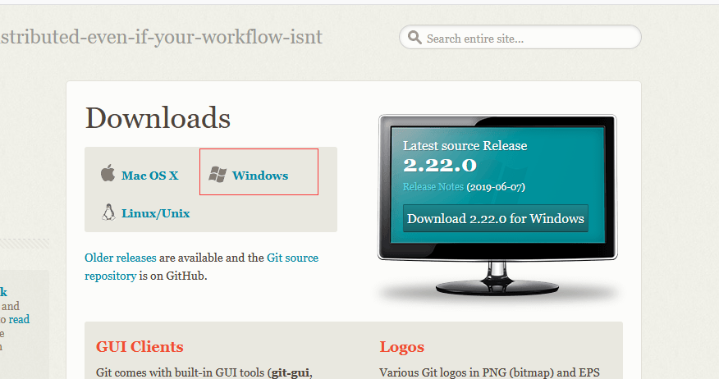Click the (2019-06-07) release date text
The image size is (719, 379).
pos(496,187)
